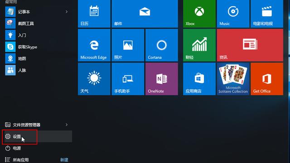
Task: Click the 人脉 text label
Action: click(x=22, y=70)
